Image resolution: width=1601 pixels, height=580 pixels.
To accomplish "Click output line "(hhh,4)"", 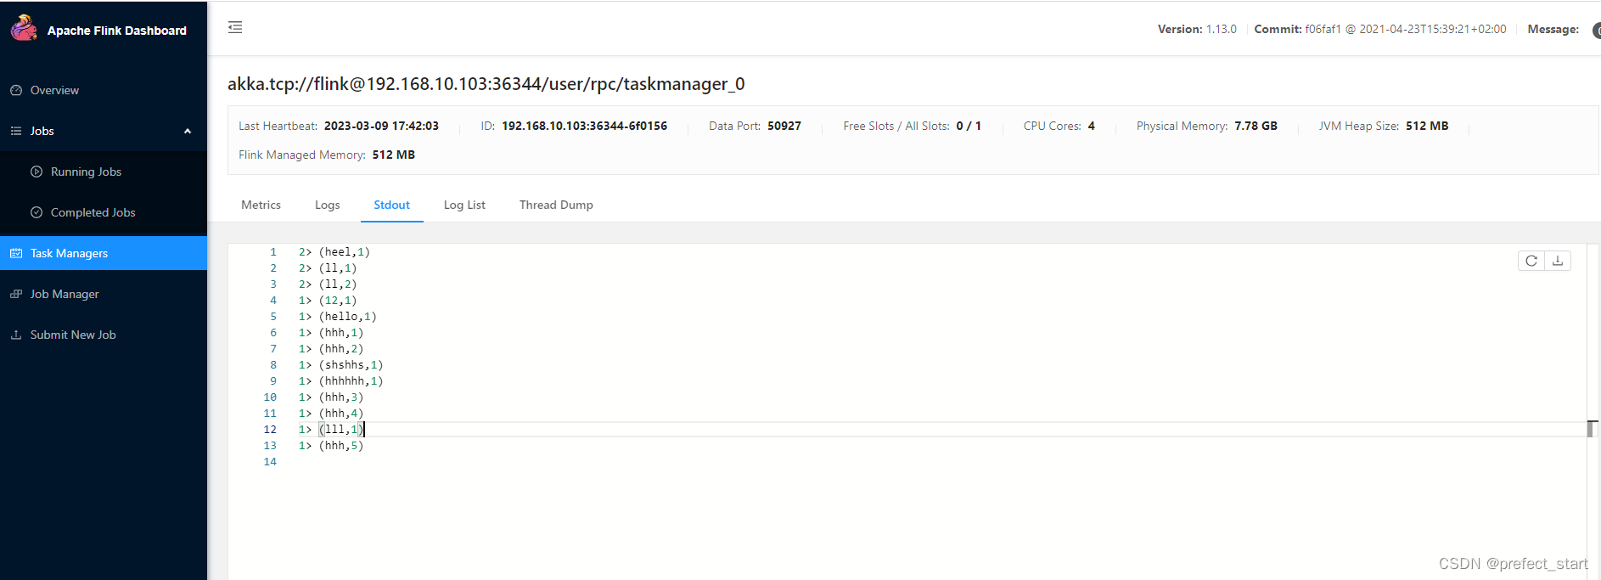I will click(340, 414).
